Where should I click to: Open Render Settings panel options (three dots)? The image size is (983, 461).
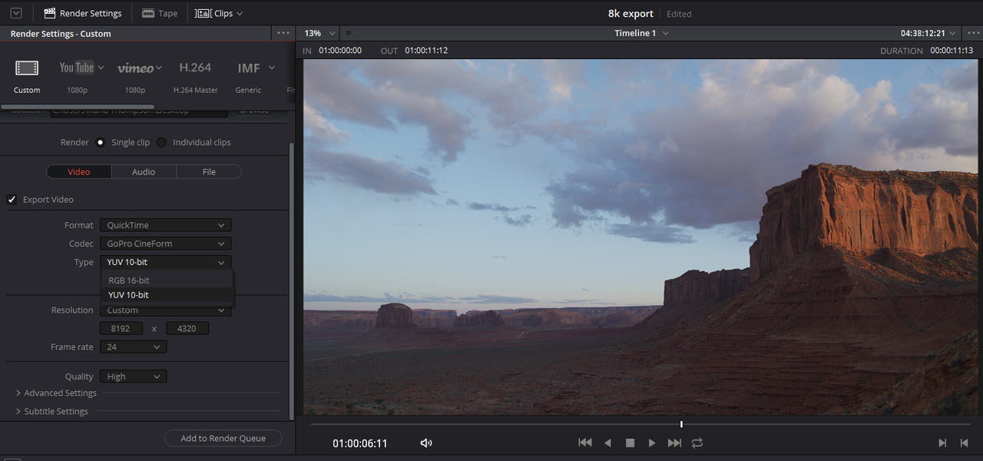(283, 33)
